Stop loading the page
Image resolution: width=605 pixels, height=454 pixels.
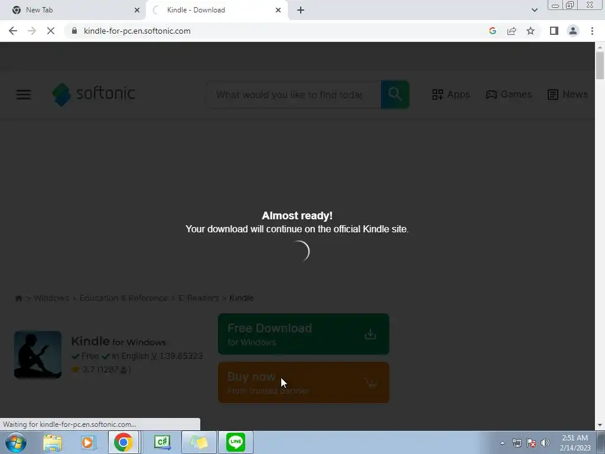(x=51, y=31)
